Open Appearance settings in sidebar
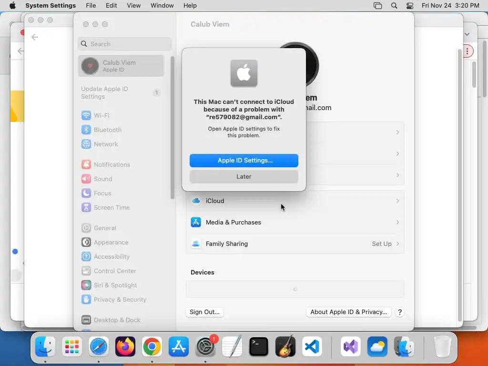Screen dimensions: 488x366 point(122,243)
